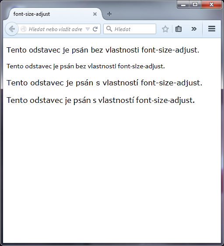
Task: Expand more tools with the double chevron
Action: (194, 29)
